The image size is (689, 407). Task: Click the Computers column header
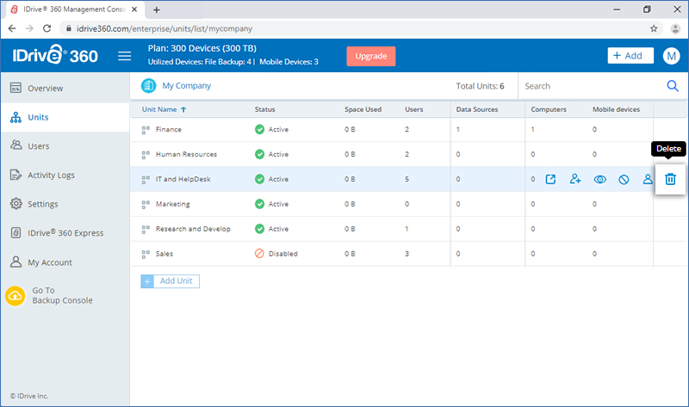point(549,109)
